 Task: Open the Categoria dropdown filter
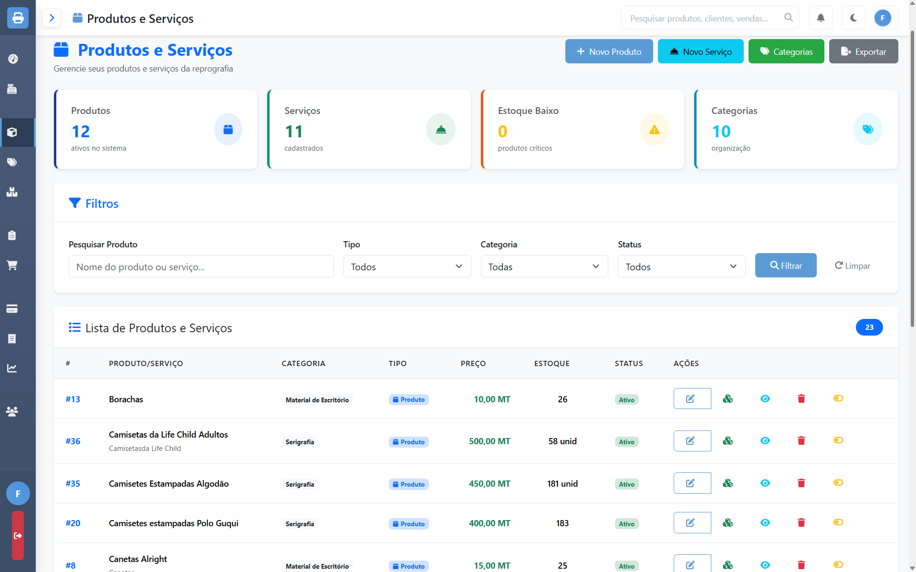tap(544, 266)
